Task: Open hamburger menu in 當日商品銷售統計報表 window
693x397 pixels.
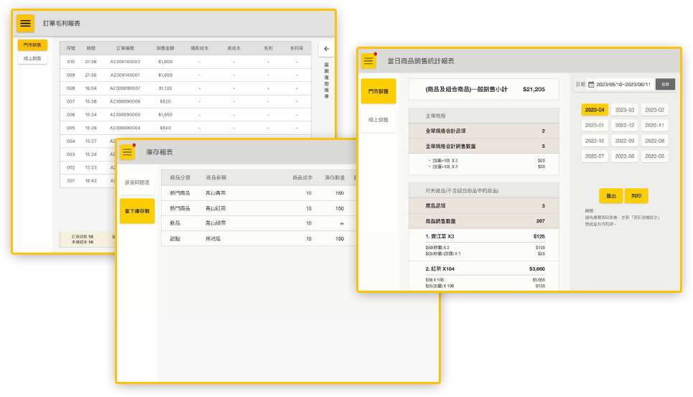Action: [x=369, y=61]
